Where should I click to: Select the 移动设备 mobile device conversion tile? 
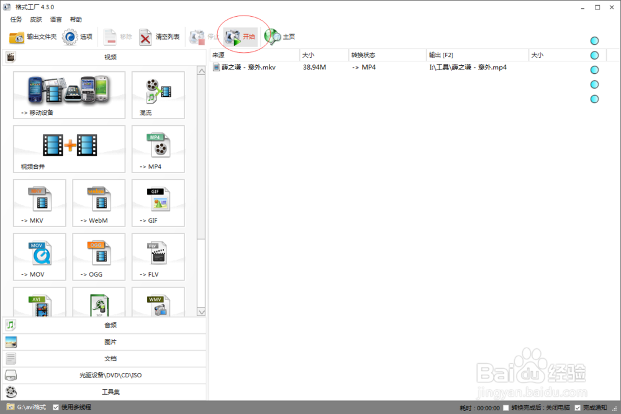pos(70,95)
